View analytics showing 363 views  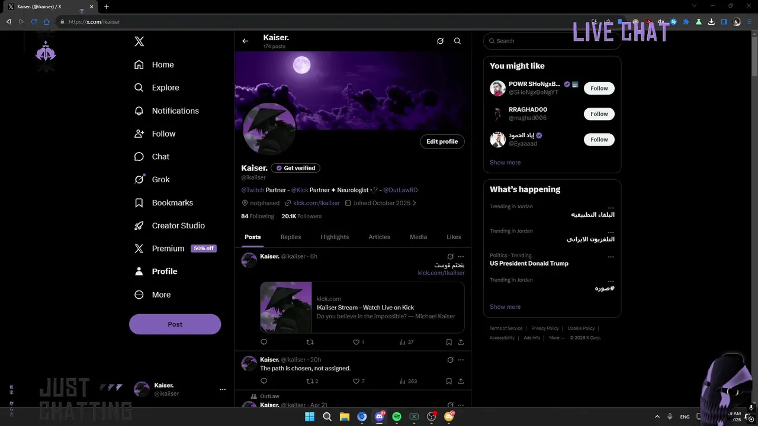click(408, 381)
